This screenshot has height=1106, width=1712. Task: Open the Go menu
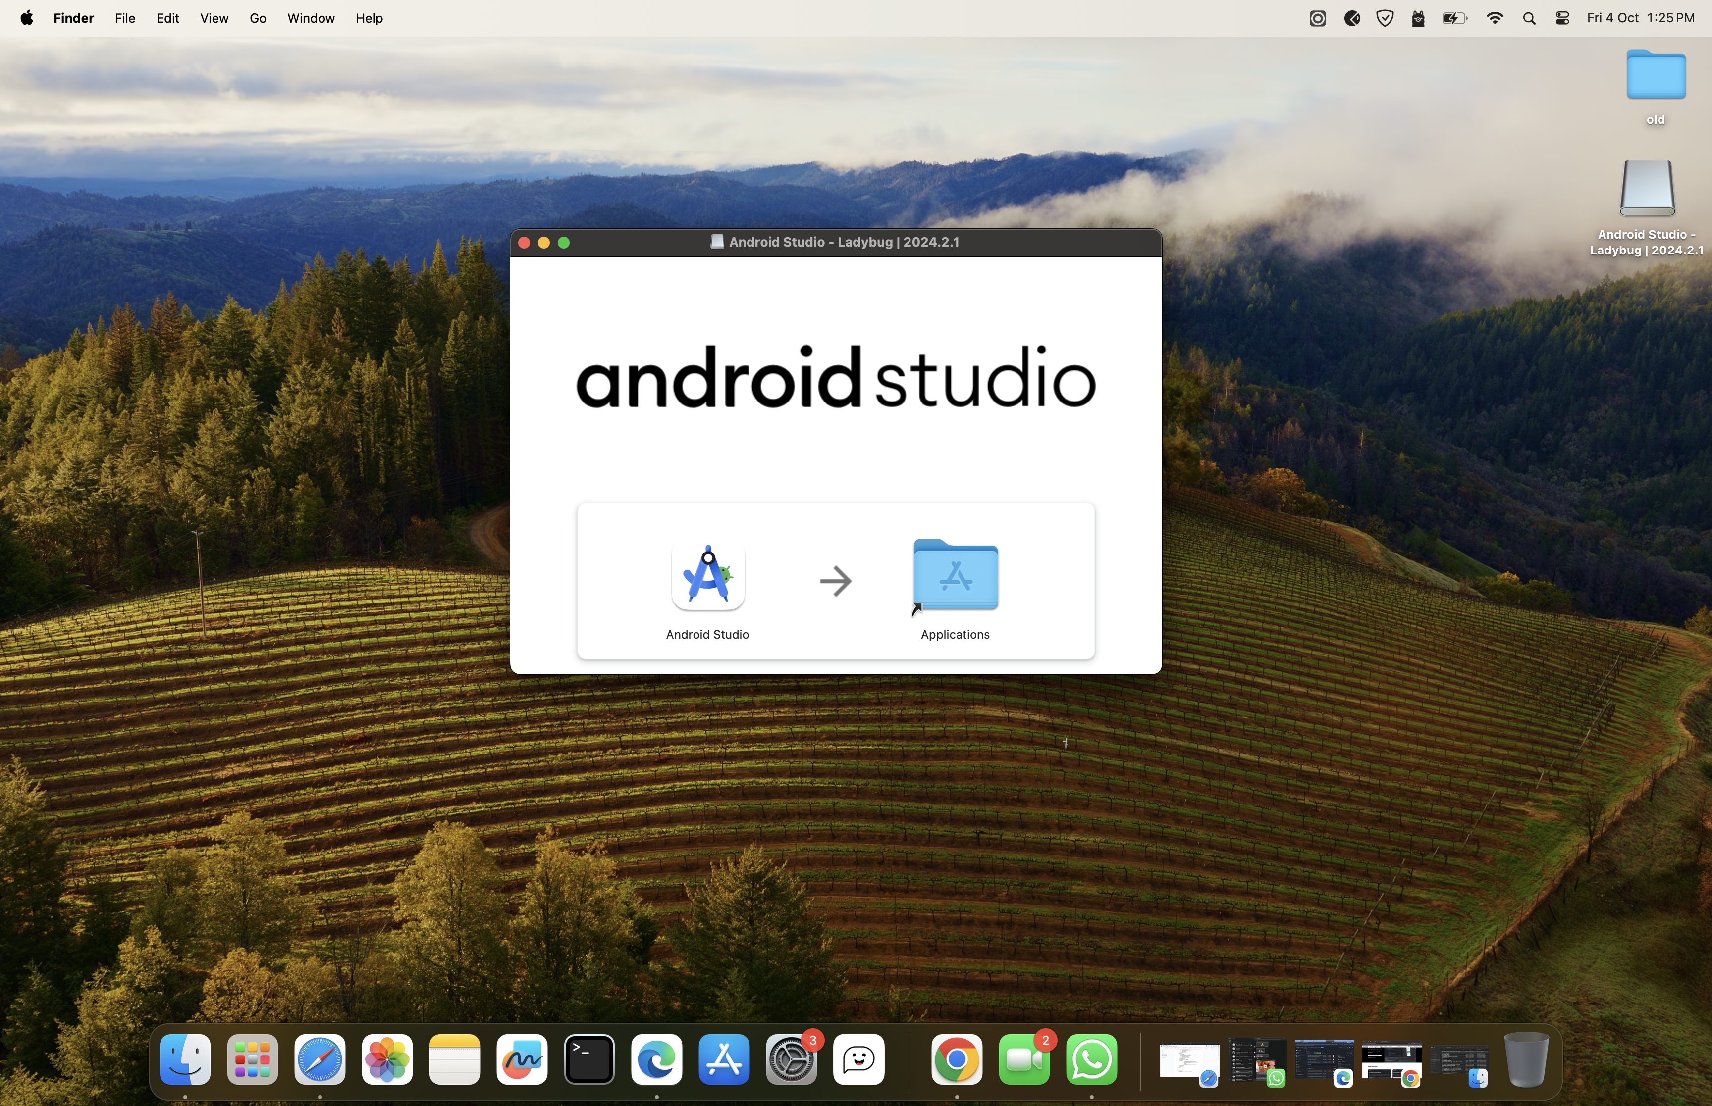pos(258,18)
